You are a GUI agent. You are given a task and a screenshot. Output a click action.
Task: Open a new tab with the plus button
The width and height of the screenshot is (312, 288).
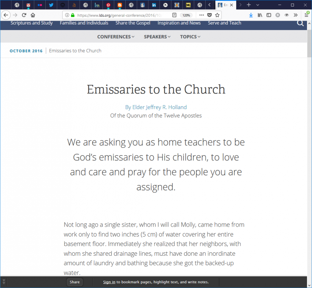tap(249, 5)
